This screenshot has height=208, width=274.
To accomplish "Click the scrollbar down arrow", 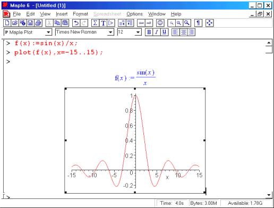I will [269, 195].
